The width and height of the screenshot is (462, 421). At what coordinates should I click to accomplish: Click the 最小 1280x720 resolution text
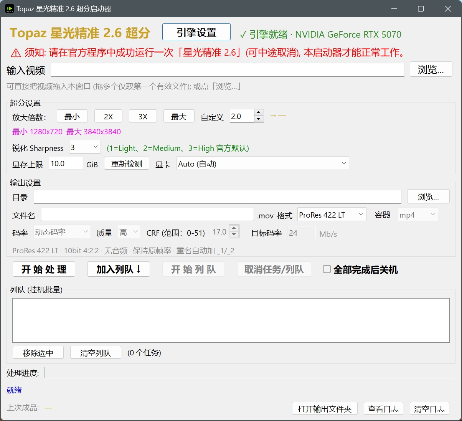(37, 132)
